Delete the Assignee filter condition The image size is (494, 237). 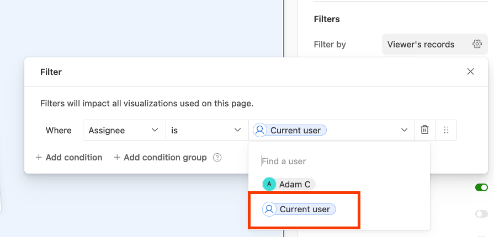click(x=424, y=130)
